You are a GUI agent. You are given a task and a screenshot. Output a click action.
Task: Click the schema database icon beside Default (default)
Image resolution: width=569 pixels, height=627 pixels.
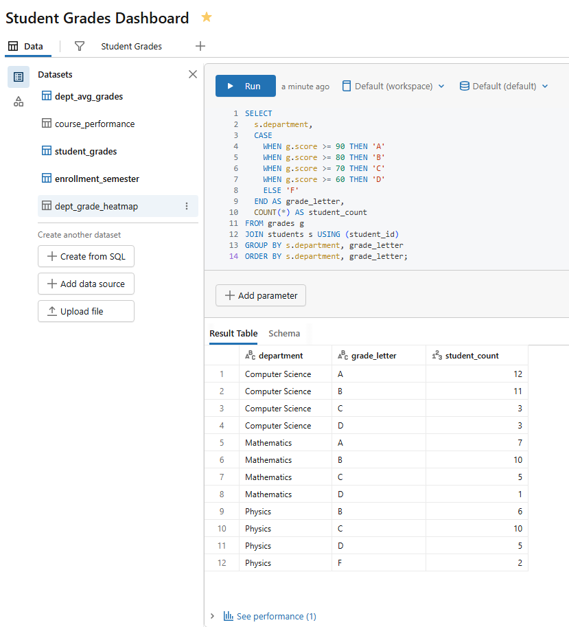click(x=464, y=86)
